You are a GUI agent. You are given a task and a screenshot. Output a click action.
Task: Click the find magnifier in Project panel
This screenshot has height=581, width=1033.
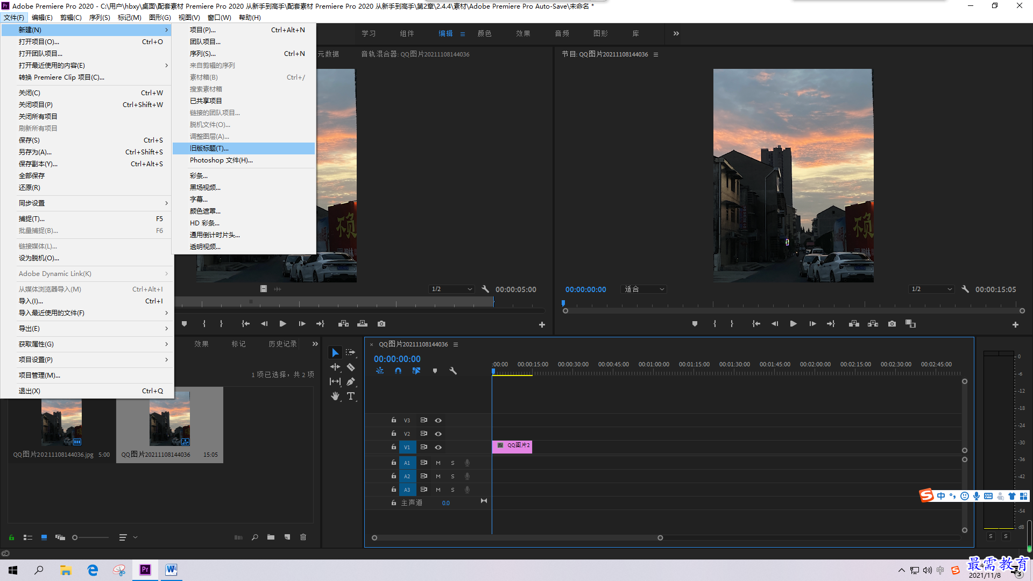tap(254, 537)
